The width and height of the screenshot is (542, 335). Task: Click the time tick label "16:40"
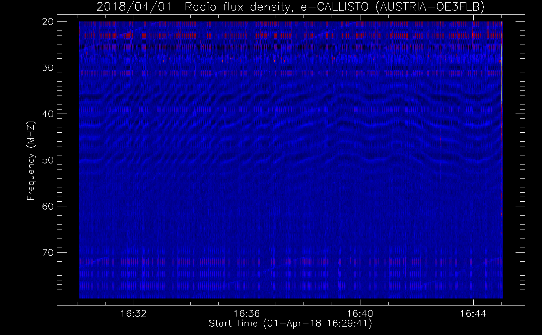[x=360, y=314]
